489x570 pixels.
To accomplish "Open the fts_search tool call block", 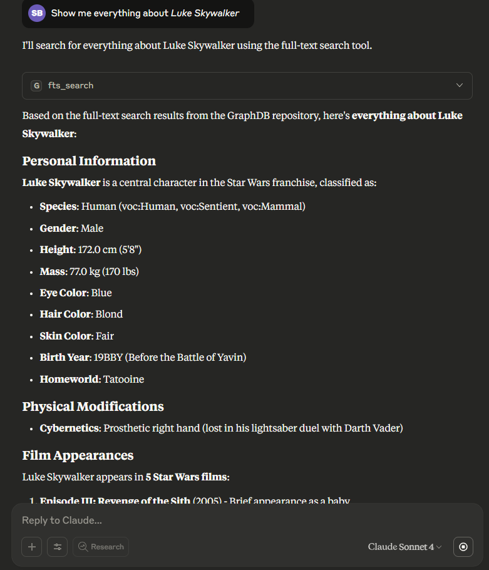I will [x=247, y=86].
